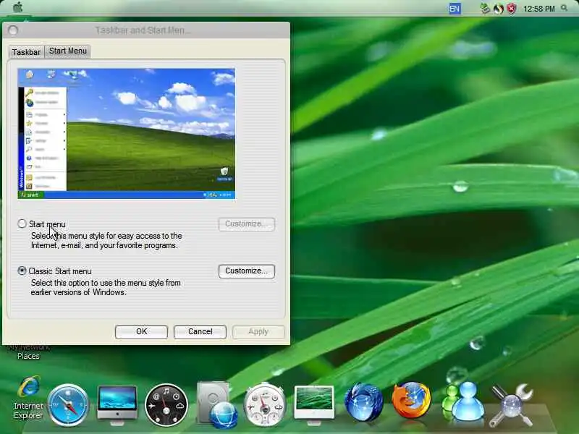Open the white gauge dial dock icon

click(x=265, y=405)
